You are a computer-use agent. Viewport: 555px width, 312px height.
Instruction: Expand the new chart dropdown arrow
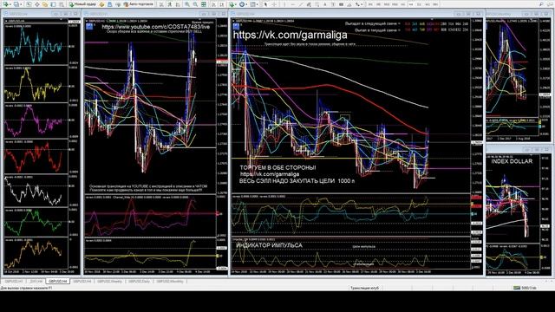(x=10, y=4)
